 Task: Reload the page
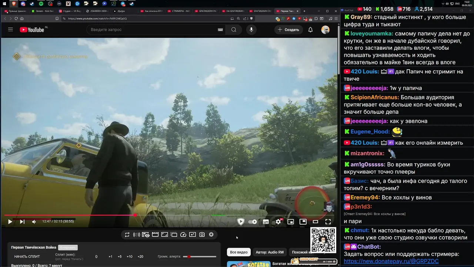pyautogui.click(x=16, y=19)
